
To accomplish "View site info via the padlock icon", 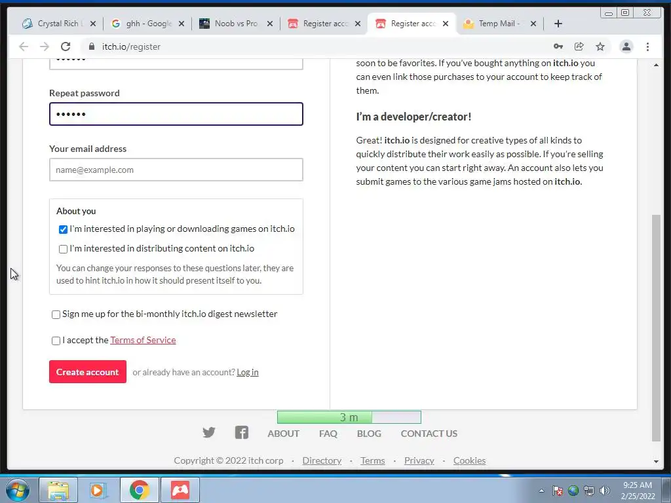I will click(92, 47).
